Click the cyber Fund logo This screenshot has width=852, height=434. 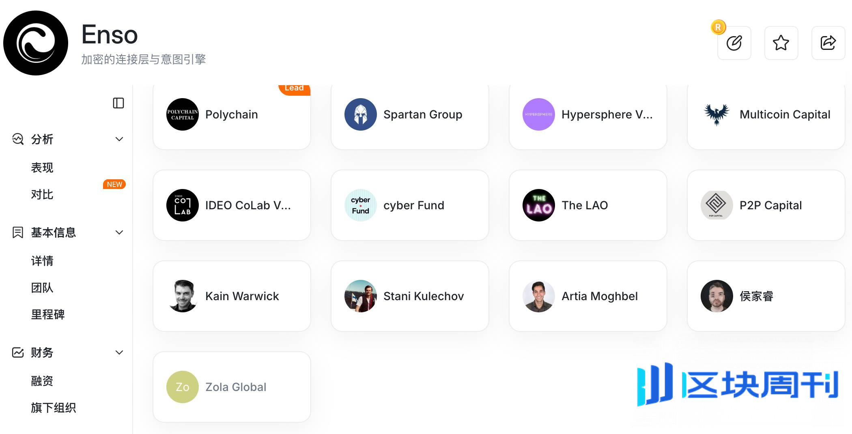[360, 205]
